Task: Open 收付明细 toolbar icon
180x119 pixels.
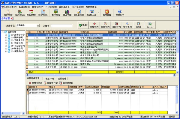Action: pos(56,13)
